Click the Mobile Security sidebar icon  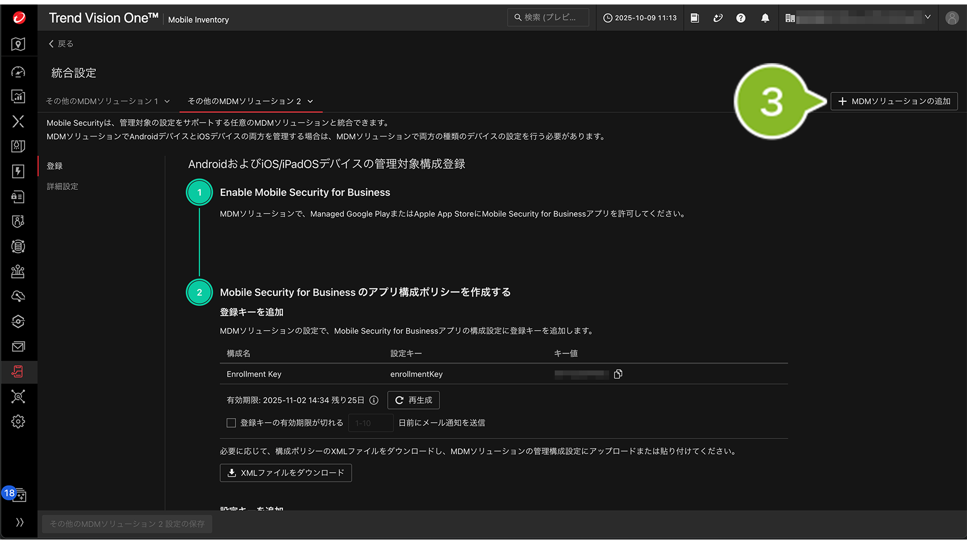point(18,372)
